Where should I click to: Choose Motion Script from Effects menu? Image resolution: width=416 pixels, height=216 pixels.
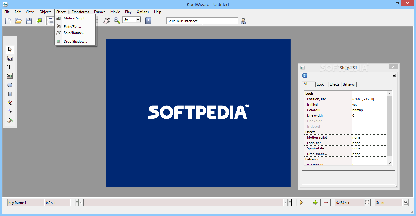coord(75,18)
